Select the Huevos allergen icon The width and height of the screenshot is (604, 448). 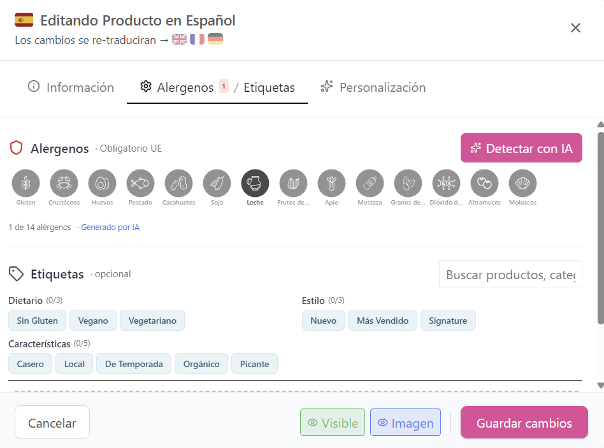(102, 183)
